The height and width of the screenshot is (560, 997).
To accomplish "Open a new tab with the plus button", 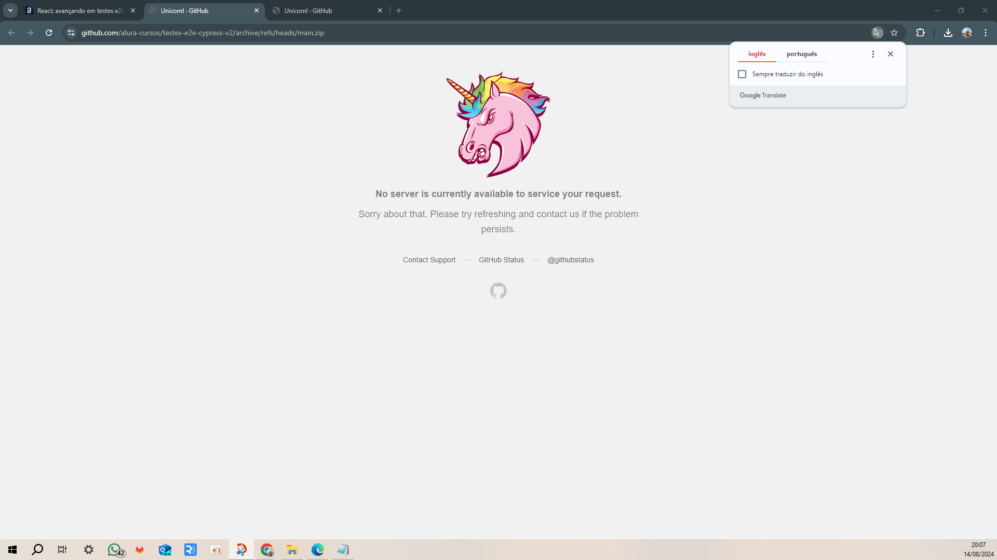I will (x=399, y=10).
